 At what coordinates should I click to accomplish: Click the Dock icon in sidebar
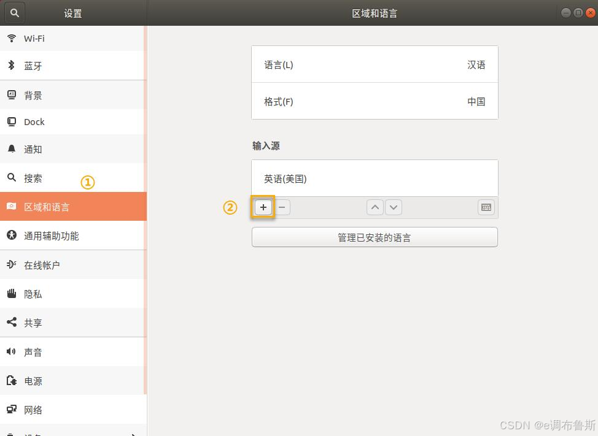coord(12,122)
